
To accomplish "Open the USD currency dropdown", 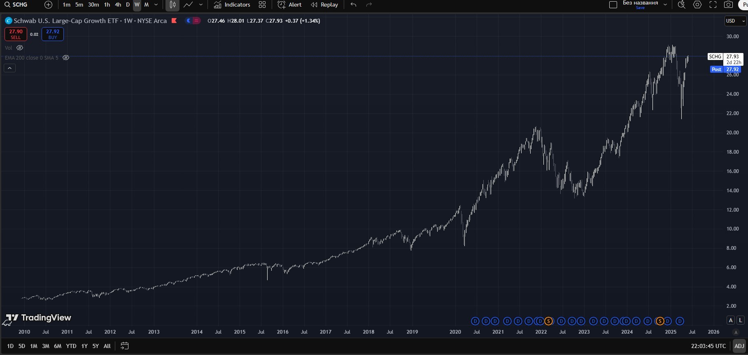I will (x=735, y=21).
